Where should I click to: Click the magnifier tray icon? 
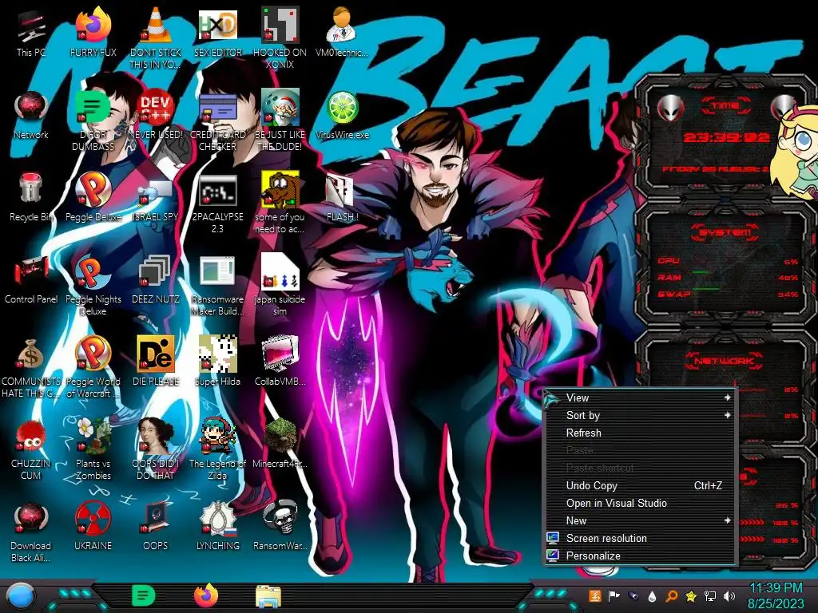click(672, 595)
